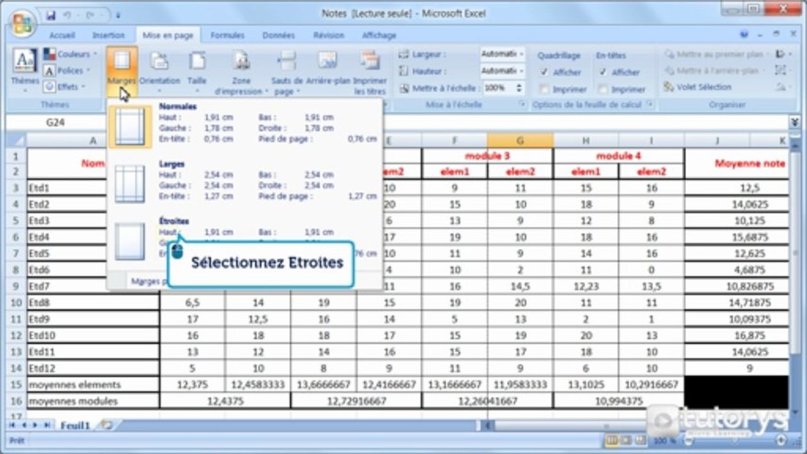Screen dimensions: 807x454
Task: Open the Rotation objects dropdown icon
Action: coord(782,87)
